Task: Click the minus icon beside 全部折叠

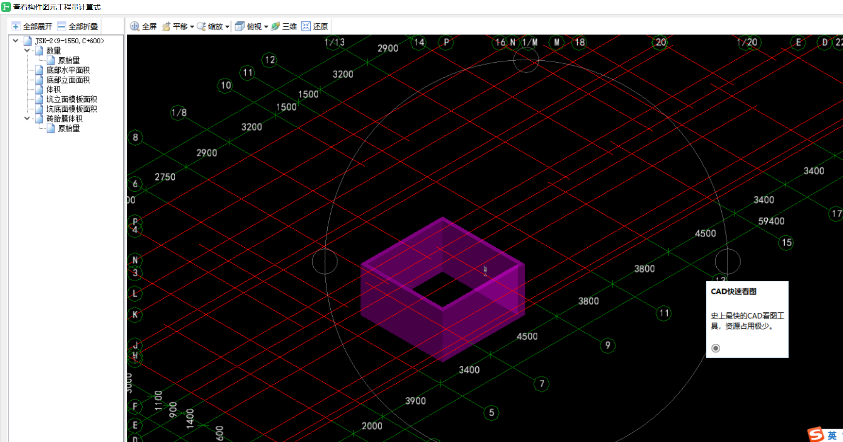Action: coord(62,26)
